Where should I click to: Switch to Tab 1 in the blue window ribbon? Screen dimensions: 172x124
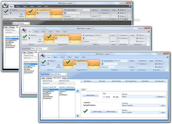point(55,57)
